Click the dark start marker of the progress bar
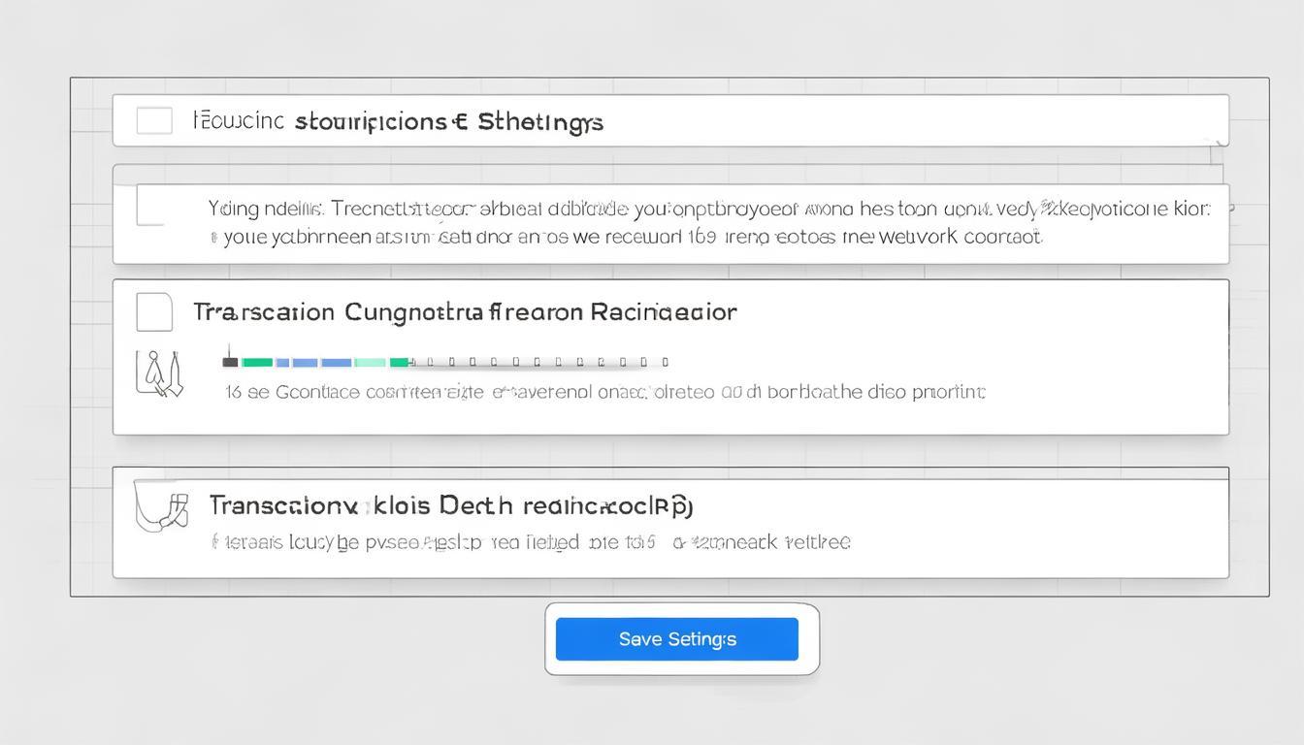Image resolution: width=1304 pixels, height=745 pixels. (x=230, y=362)
